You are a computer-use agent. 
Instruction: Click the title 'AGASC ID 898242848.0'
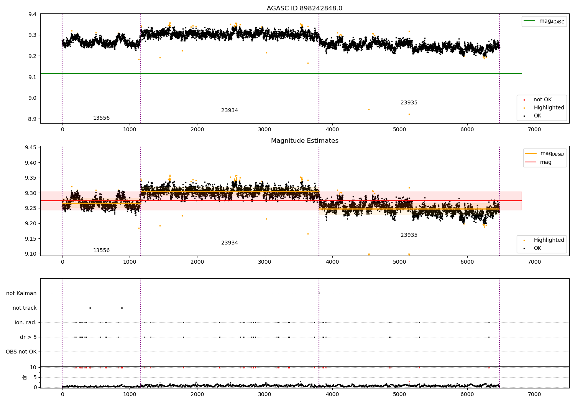304,8
